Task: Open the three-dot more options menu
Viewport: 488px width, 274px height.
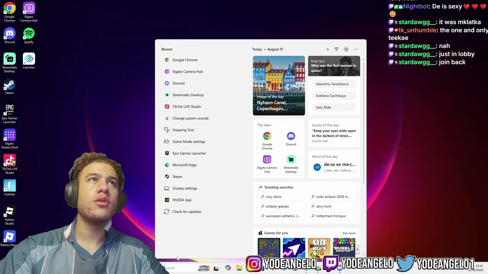Action: click(356, 49)
